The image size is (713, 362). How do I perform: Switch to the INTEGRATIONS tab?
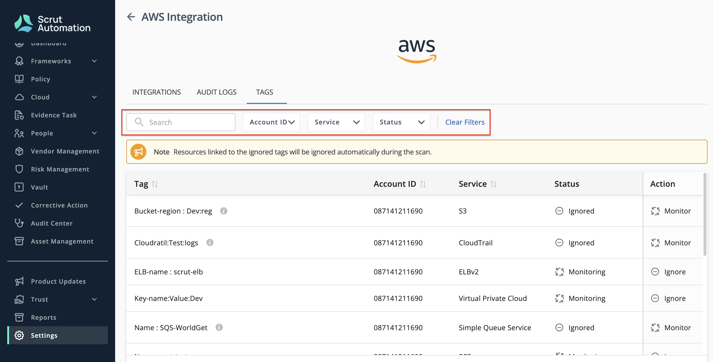[156, 92]
